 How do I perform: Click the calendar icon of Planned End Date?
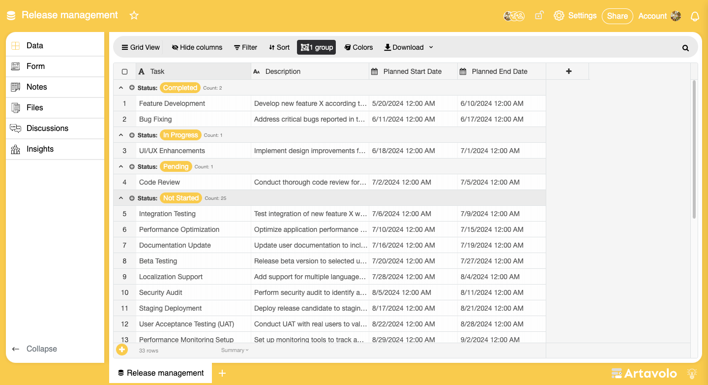463,71
